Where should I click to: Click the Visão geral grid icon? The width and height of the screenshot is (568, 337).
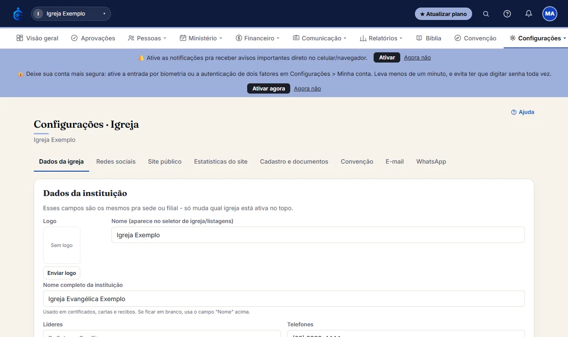(x=20, y=38)
